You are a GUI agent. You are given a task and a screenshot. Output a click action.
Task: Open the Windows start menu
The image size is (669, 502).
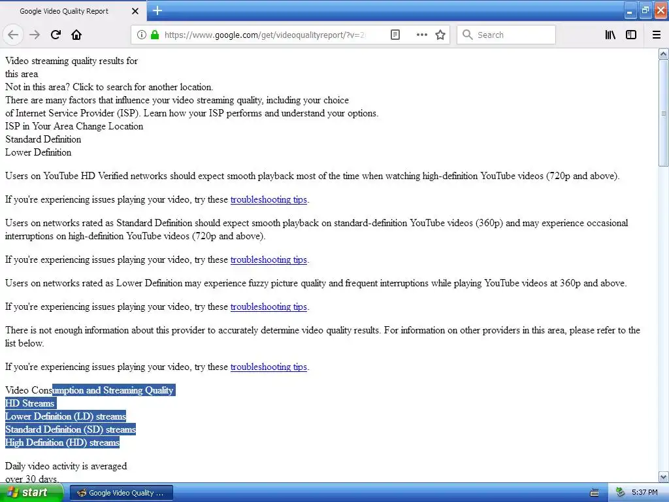(x=31, y=492)
